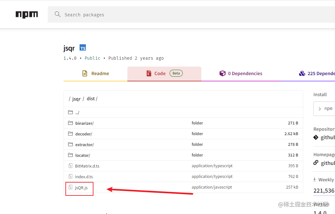335x214 pixels.
Task: Click the 271 B size of binarizer/
Action: coord(293,123)
